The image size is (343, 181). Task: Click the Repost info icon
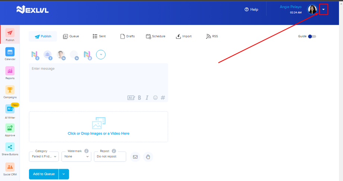click(114, 151)
